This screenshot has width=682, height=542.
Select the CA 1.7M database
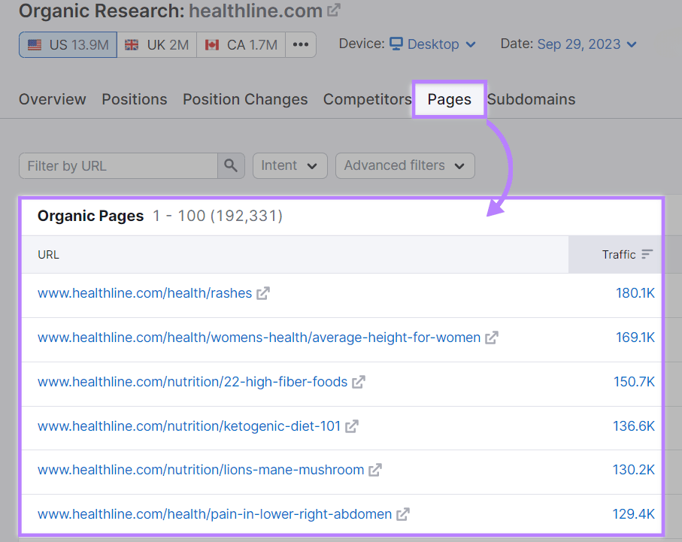click(241, 45)
